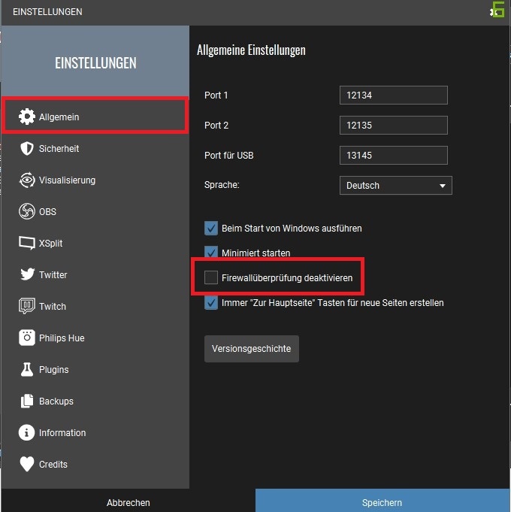Select the Twitch icon in sidebar
This screenshot has height=512, width=511.
pos(27,307)
